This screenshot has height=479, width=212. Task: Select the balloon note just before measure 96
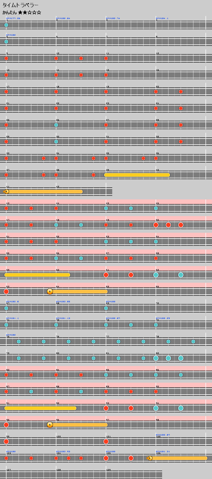50,425
